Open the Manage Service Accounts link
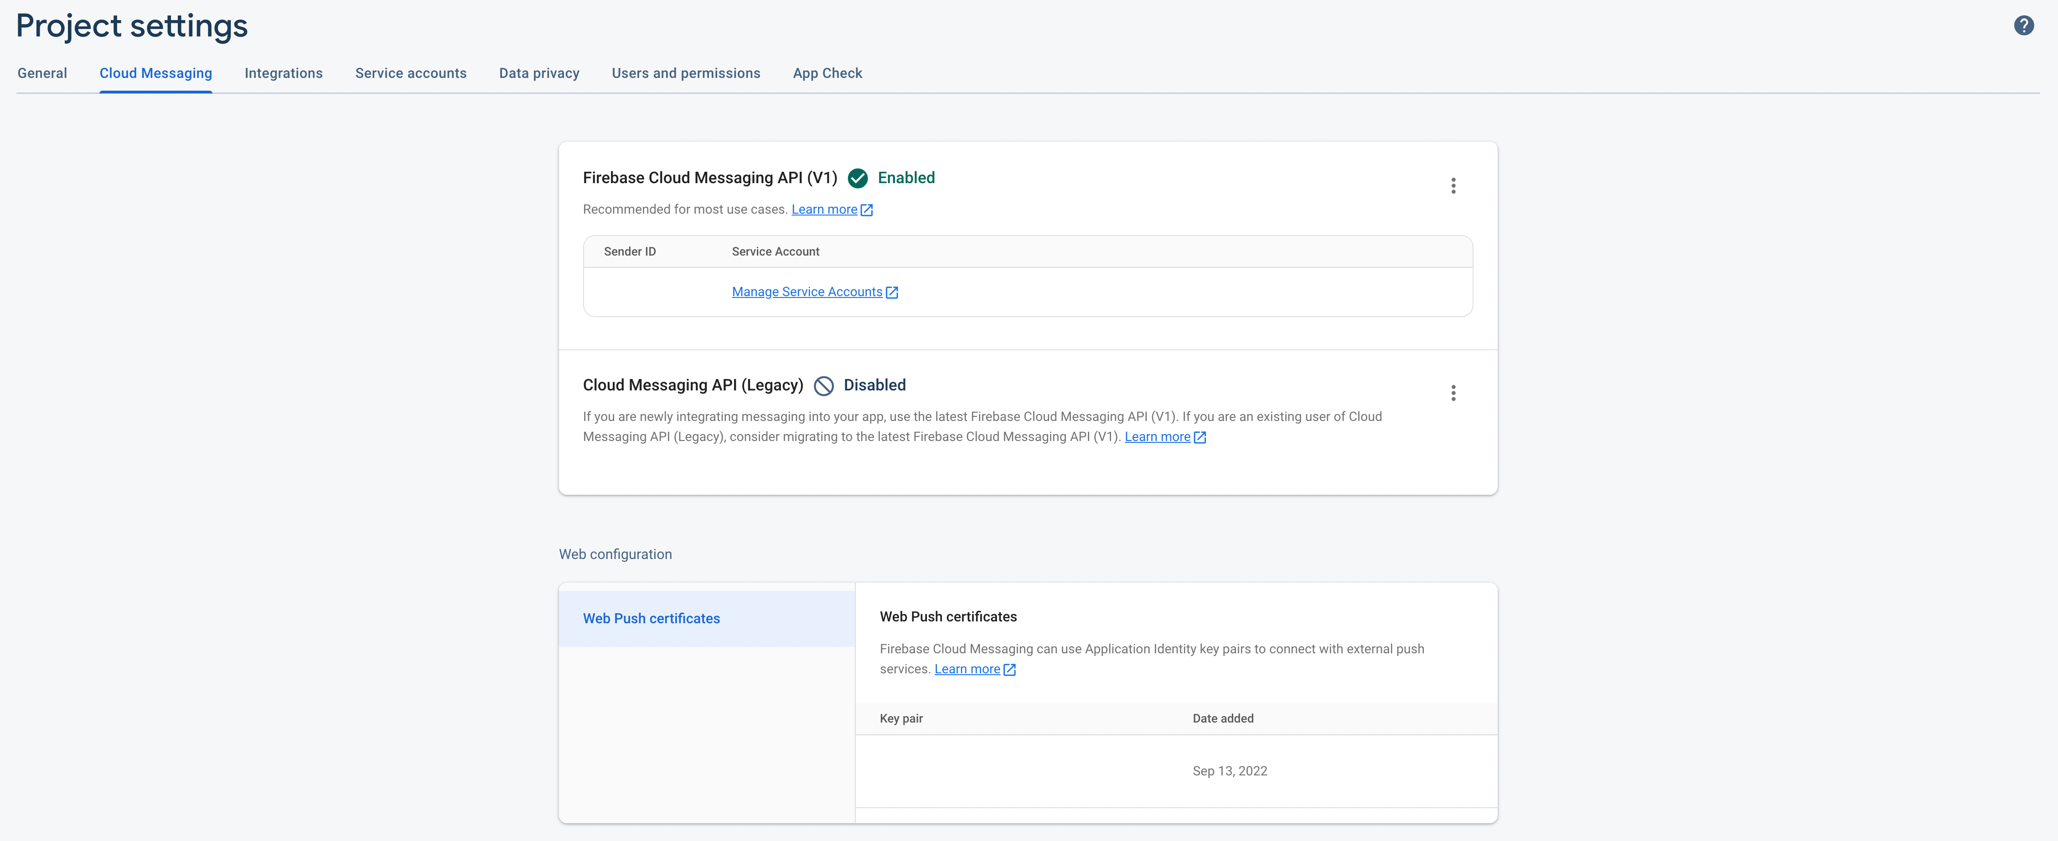2058x841 pixels. 807,292
